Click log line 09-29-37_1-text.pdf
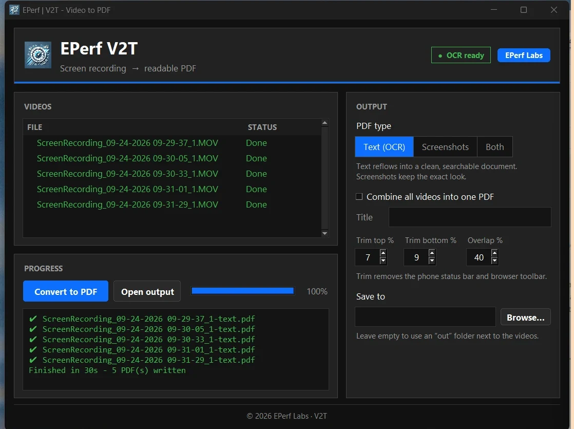The image size is (574, 429). coord(142,319)
